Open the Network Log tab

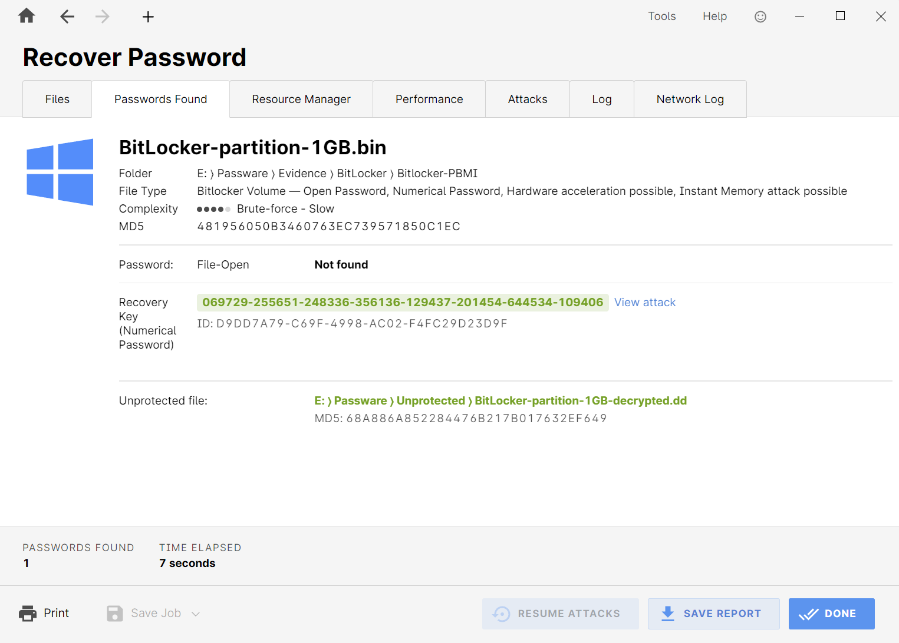690,99
